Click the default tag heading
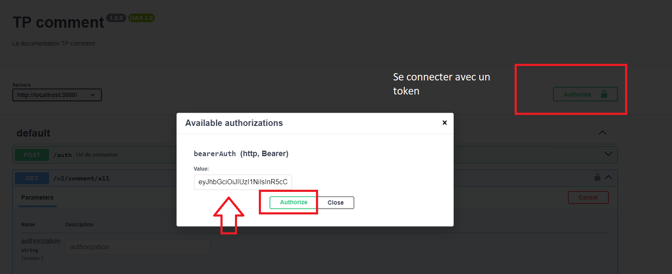This screenshot has width=672, height=274. [x=33, y=133]
